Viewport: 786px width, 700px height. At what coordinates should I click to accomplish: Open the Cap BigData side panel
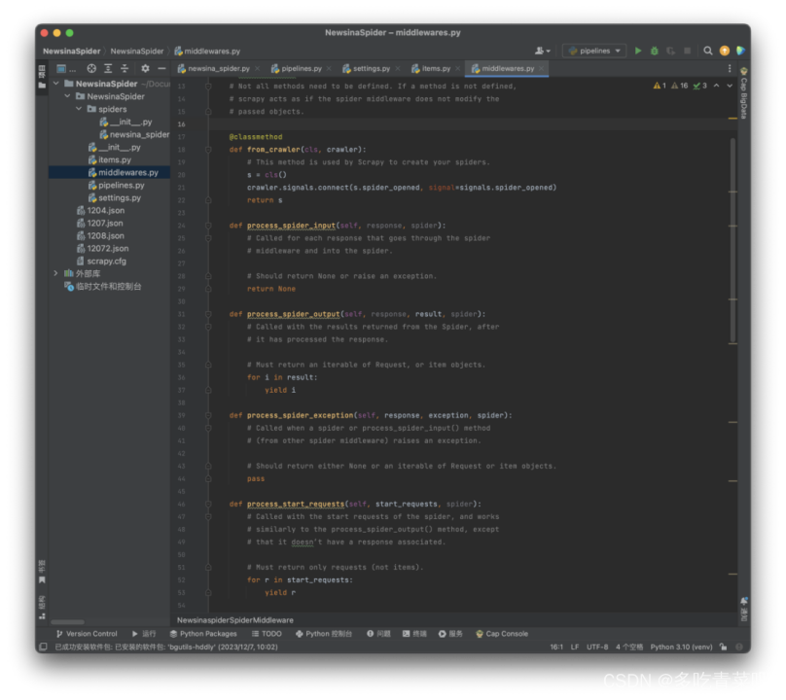point(743,93)
